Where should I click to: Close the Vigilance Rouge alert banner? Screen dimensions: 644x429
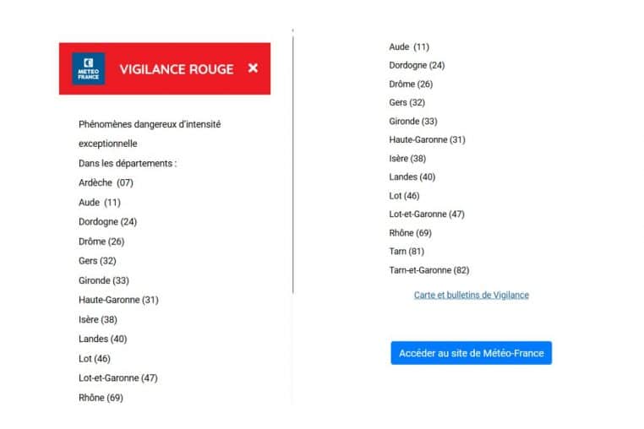point(253,68)
